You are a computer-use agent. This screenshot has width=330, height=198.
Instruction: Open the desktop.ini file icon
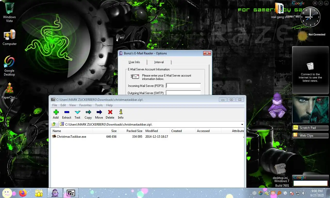tap(280, 171)
